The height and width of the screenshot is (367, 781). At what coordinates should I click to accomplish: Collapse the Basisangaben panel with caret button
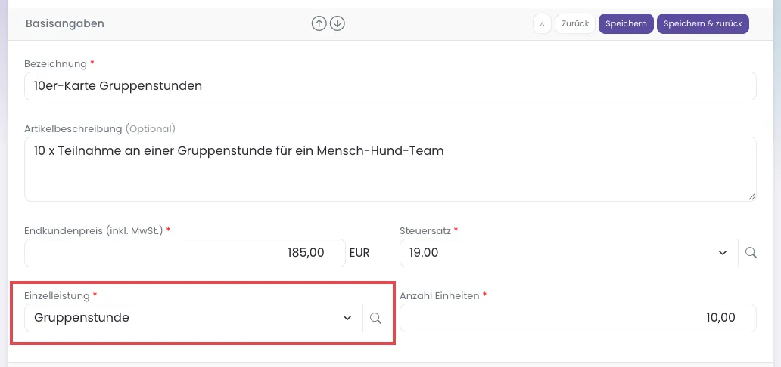(542, 24)
